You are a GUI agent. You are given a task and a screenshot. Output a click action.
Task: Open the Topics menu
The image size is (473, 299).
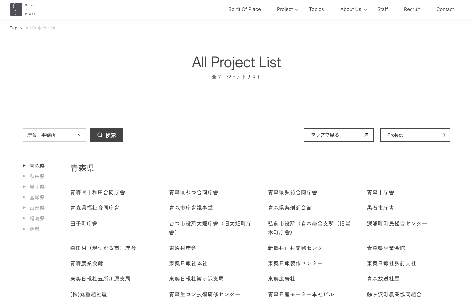pos(319,9)
